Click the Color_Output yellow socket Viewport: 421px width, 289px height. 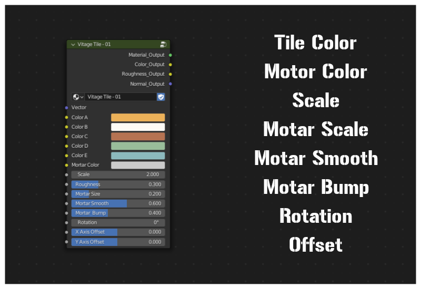170,65
